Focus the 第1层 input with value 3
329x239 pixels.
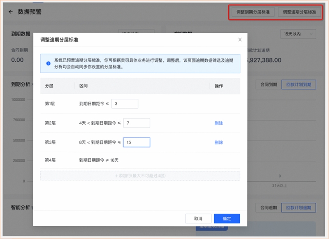125,104
